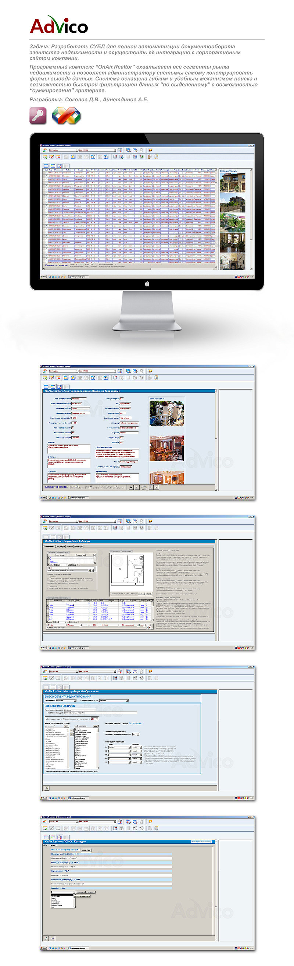Click the Название района field in Анкеты предложений form
294x966 pixels.
pos(80,408)
